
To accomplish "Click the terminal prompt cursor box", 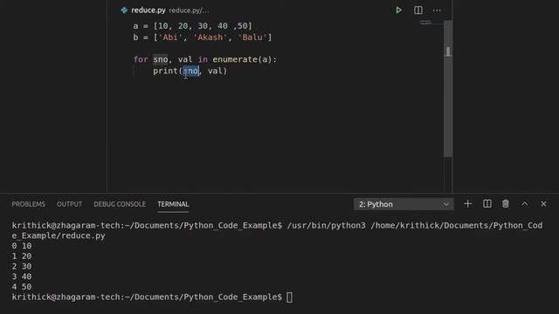I will coord(289,297).
